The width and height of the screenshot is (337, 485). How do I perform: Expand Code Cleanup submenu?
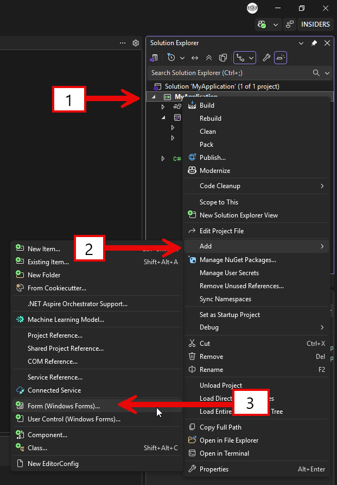(257, 186)
